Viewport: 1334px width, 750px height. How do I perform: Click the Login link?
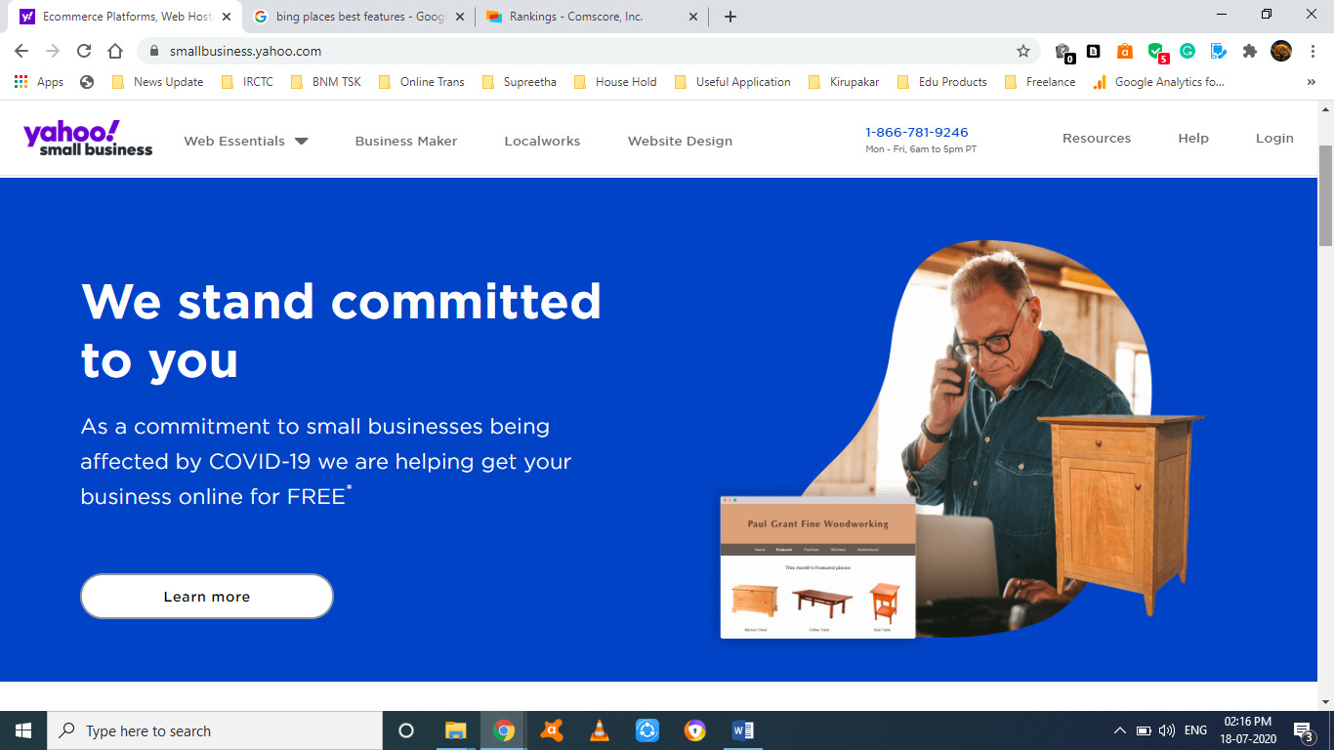point(1274,138)
